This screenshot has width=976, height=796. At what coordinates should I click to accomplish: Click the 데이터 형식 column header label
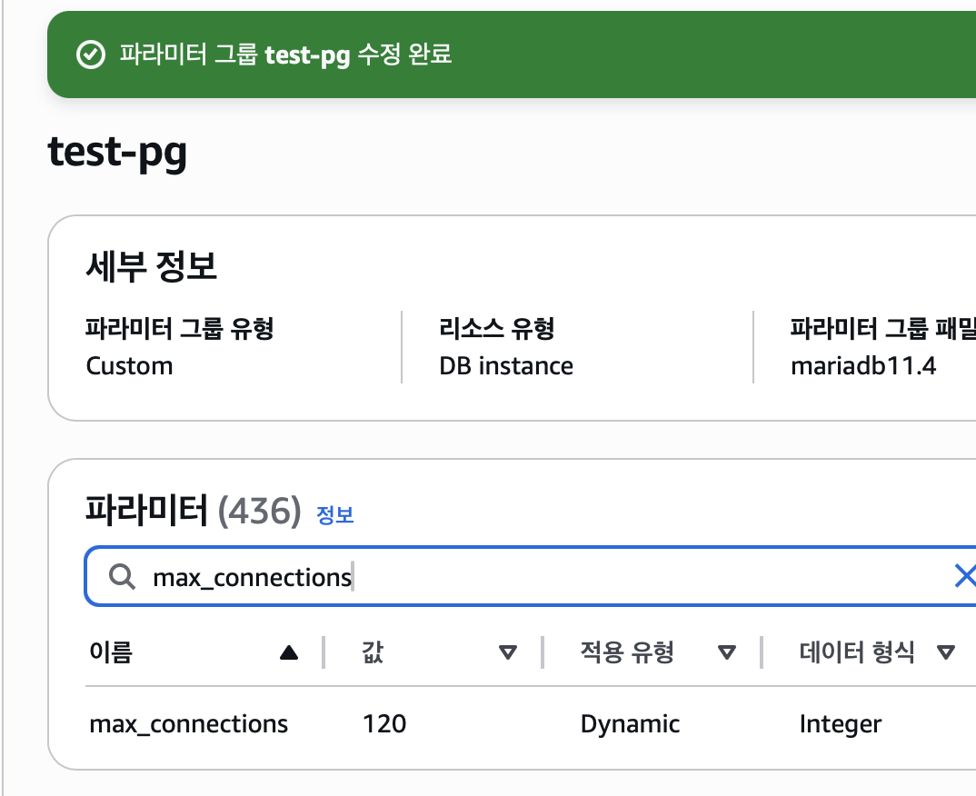click(x=857, y=652)
